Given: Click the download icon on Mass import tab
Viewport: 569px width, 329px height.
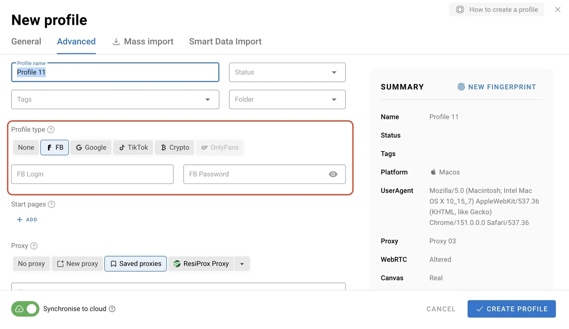Looking at the screenshot, I should (x=116, y=41).
